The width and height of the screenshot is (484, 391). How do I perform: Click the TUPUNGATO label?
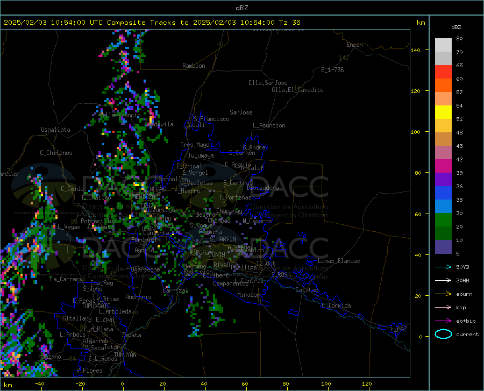coord(96,306)
